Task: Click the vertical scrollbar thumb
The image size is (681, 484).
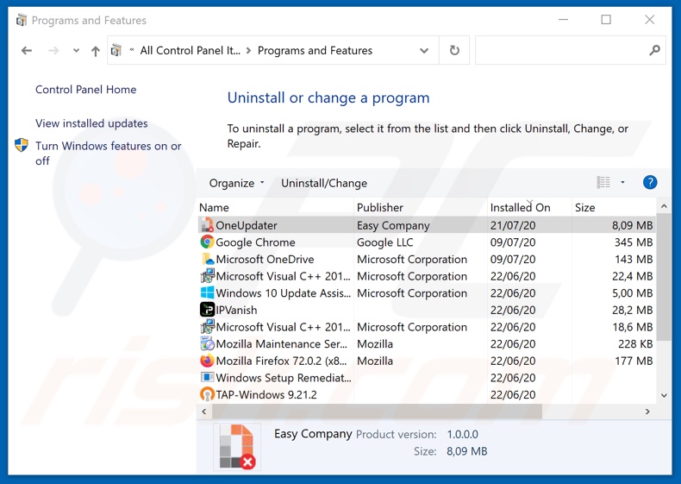Action: pyautogui.click(x=664, y=277)
